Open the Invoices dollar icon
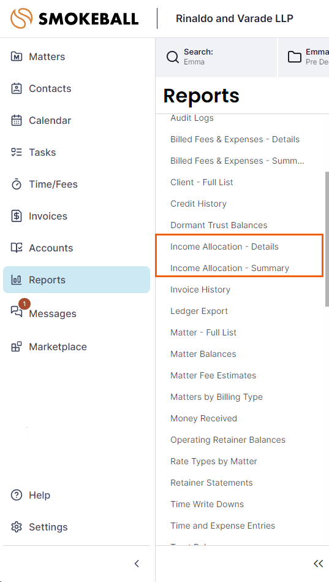The height and width of the screenshot is (582, 329). click(x=17, y=216)
